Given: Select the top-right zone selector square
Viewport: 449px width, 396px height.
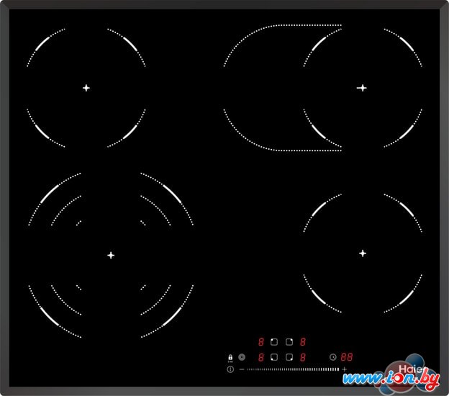Looking at the screenshot, I should pyautogui.click(x=289, y=342).
